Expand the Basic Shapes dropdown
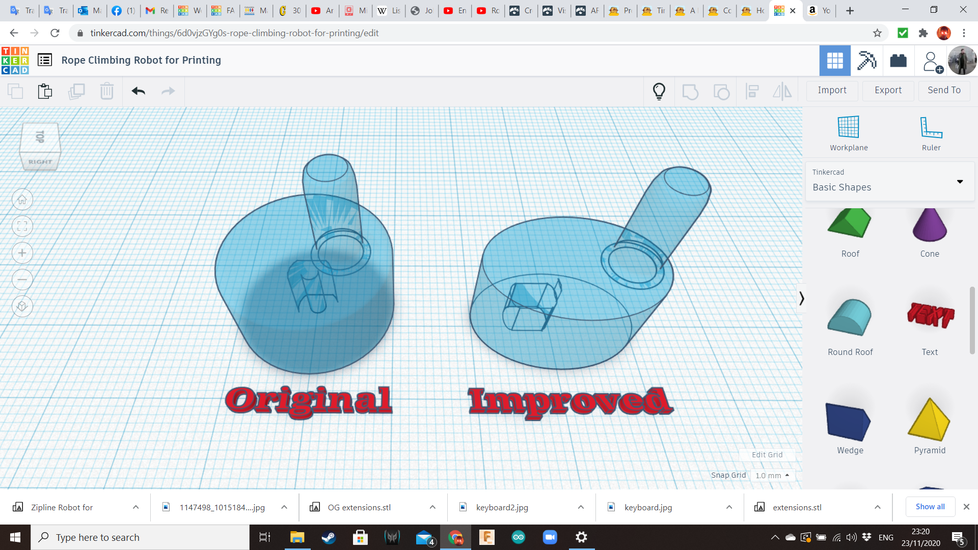Image resolution: width=978 pixels, height=550 pixels. pyautogui.click(x=960, y=181)
